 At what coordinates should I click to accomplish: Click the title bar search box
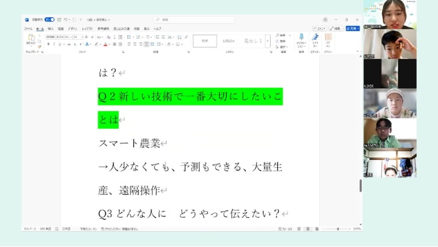194,19
